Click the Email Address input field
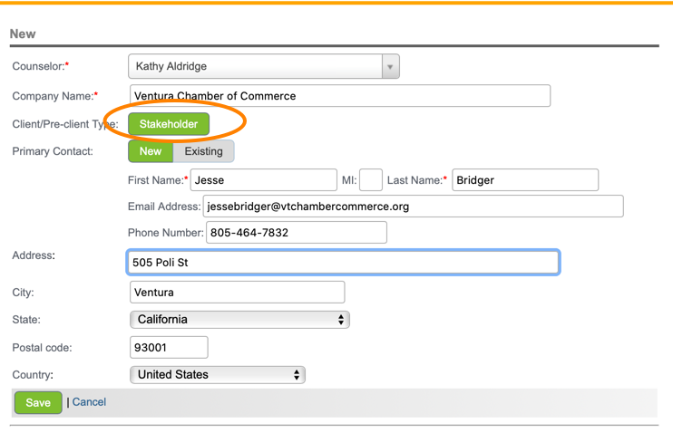This screenshot has width=673, height=433. [x=413, y=207]
